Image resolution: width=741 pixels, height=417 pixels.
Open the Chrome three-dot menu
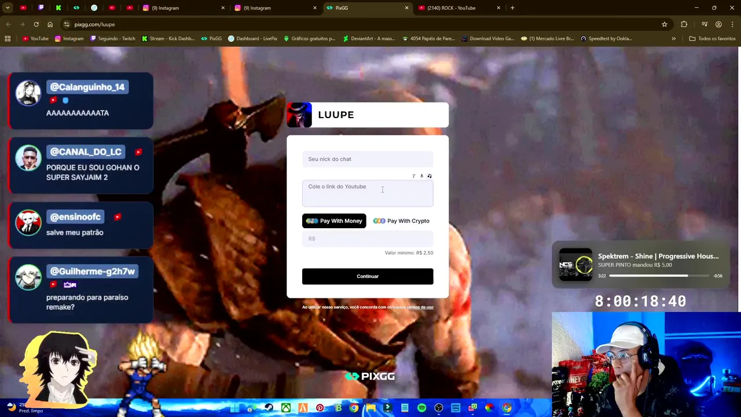pyautogui.click(x=732, y=24)
